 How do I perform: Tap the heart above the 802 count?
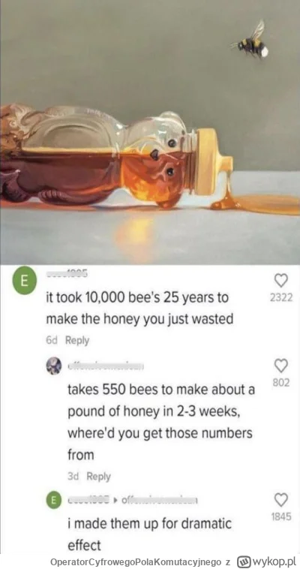click(280, 366)
